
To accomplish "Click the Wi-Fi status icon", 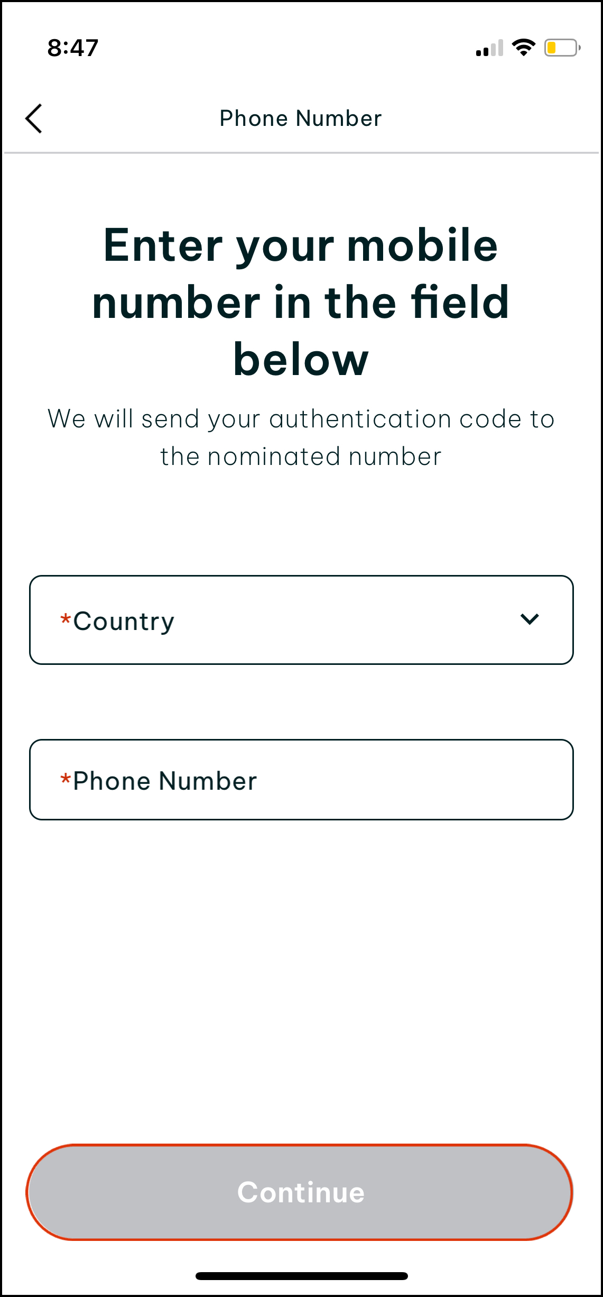I will tap(523, 48).
